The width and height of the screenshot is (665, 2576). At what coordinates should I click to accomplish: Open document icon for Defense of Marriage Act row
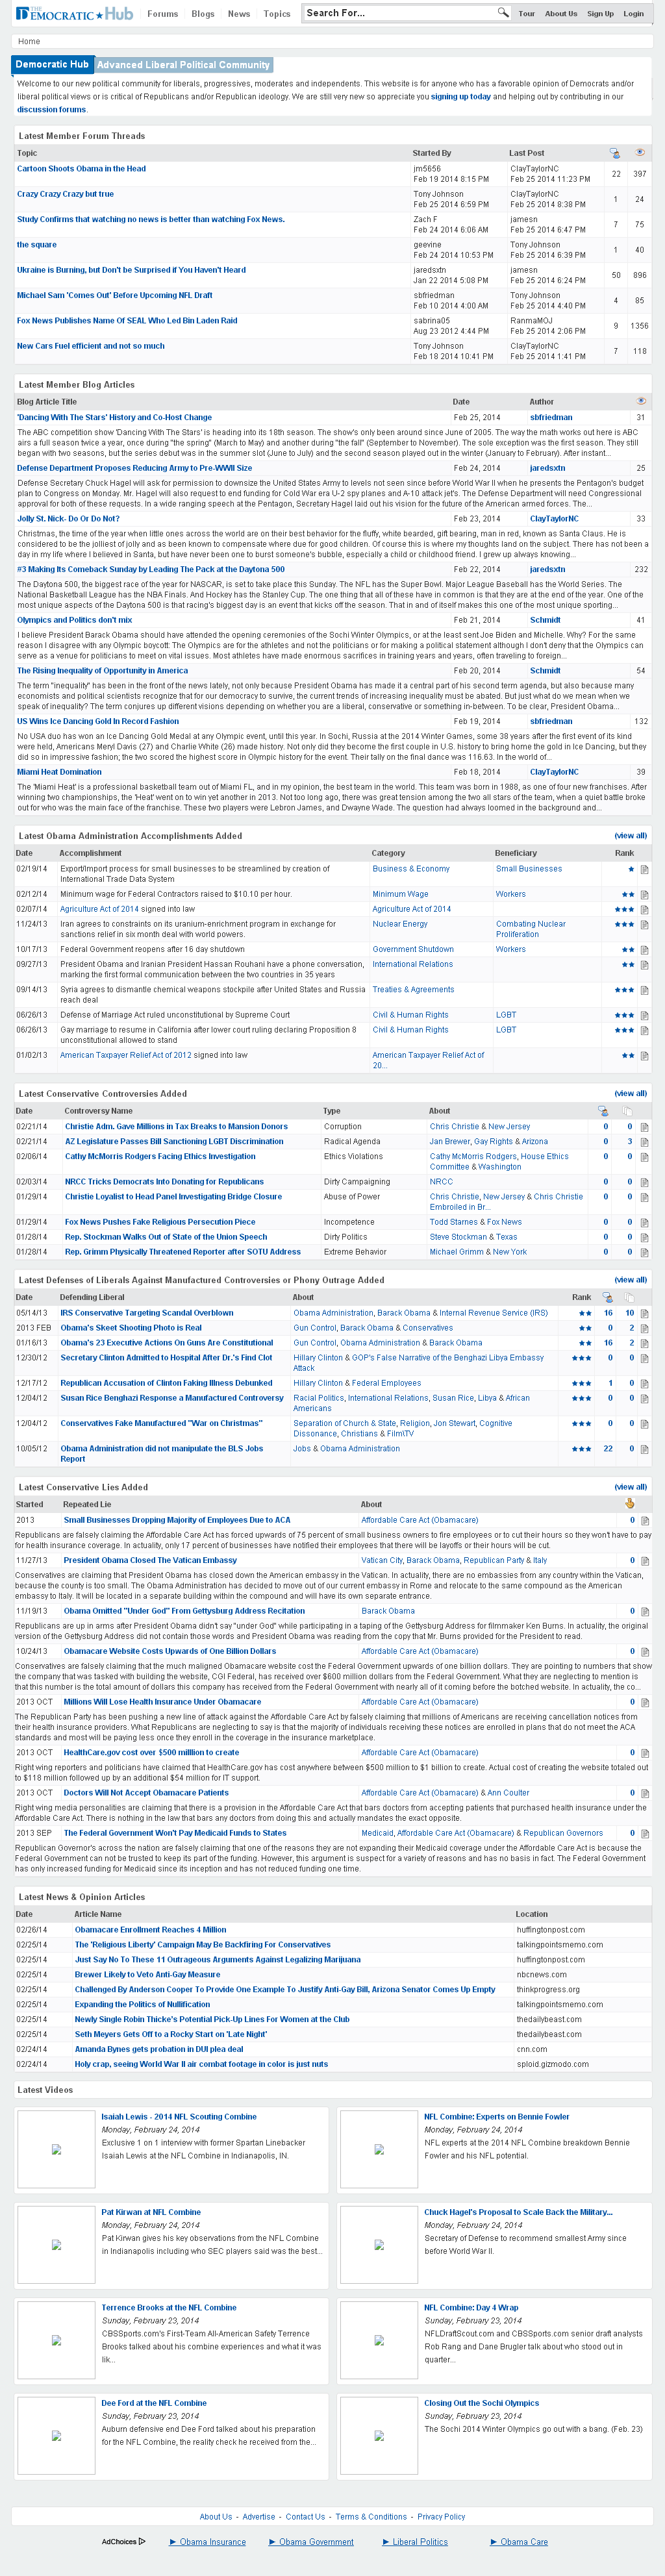645,1015
